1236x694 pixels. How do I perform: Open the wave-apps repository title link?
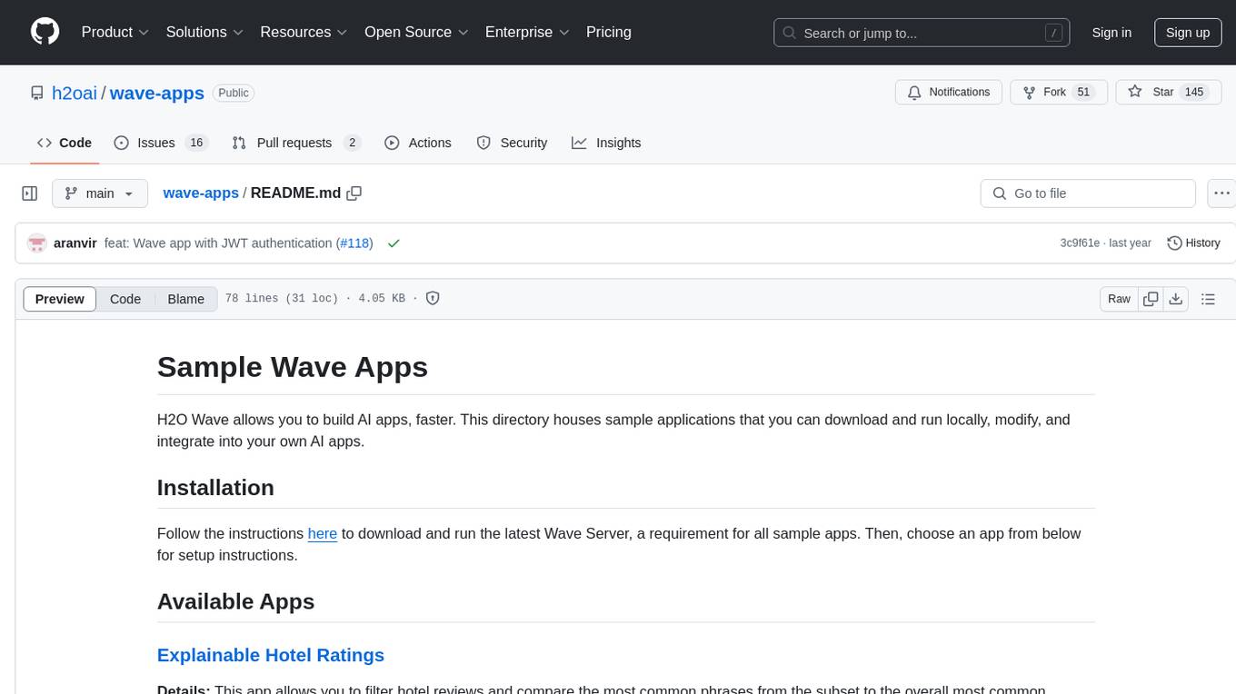pos(157,93)
